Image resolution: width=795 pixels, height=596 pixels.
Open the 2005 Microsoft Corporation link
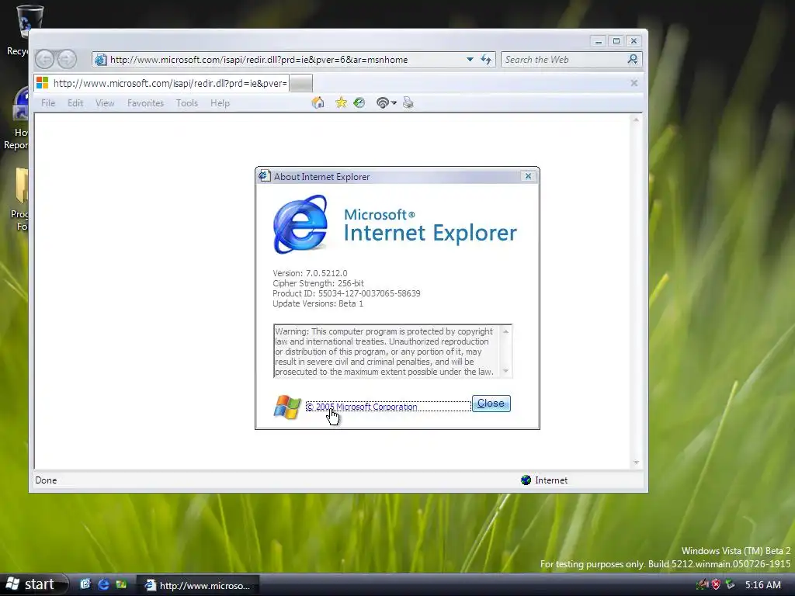click(x=362, y=407)
